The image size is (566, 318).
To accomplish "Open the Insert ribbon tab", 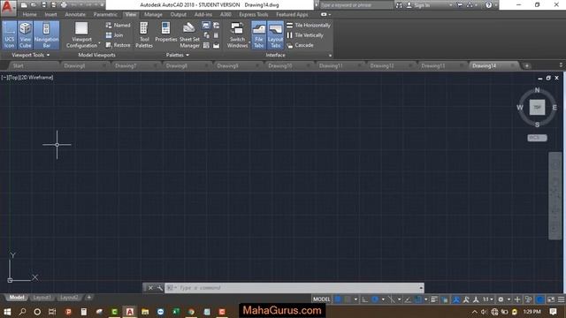I will coord(51,14).
